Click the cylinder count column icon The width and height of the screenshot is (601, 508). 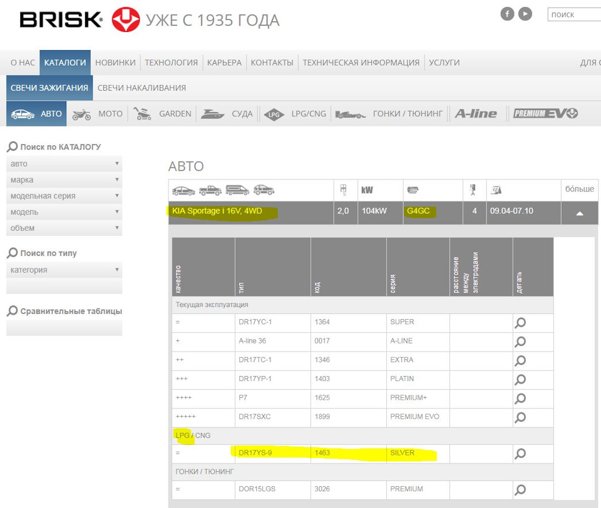point(473,190)
